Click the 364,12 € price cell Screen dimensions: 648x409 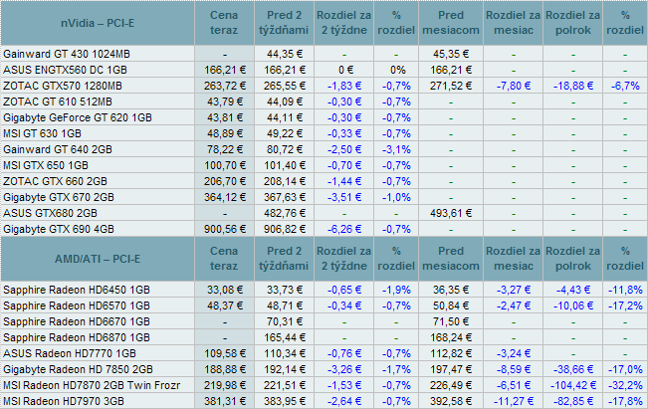pyautogui.click(x=224, y=197)
